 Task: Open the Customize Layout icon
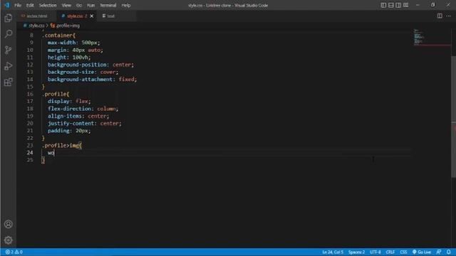(x=405, y=5)
